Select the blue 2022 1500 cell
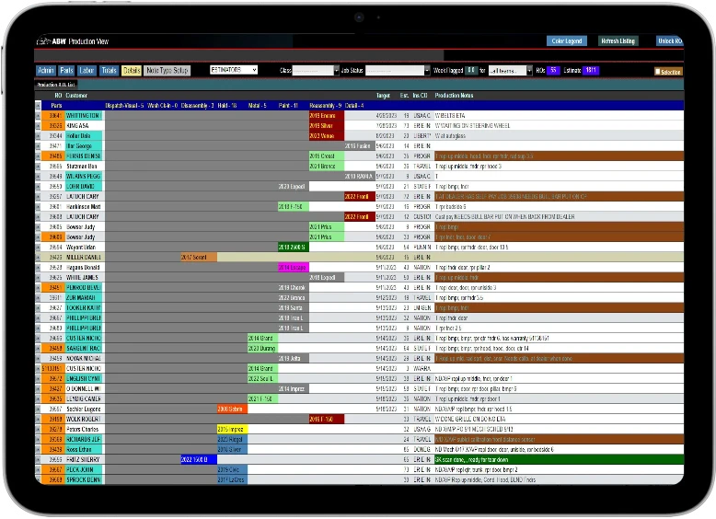Image resolution: width=716 pixels, height=519 pixels. click(199, 460)
